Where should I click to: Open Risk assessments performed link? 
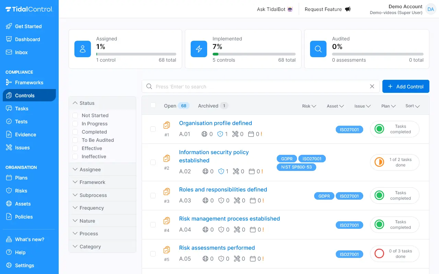(x=217, y=248)
